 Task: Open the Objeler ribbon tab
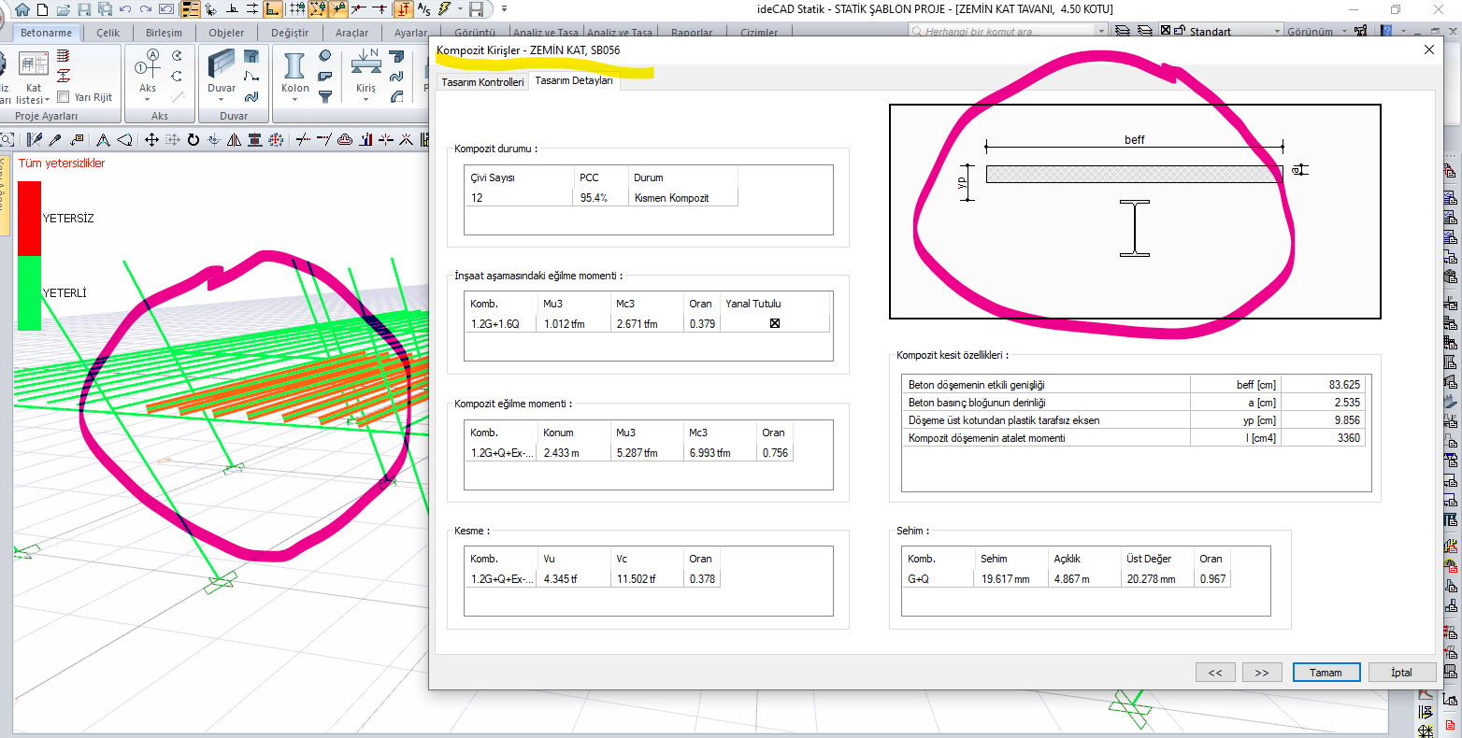pos(226,33)
